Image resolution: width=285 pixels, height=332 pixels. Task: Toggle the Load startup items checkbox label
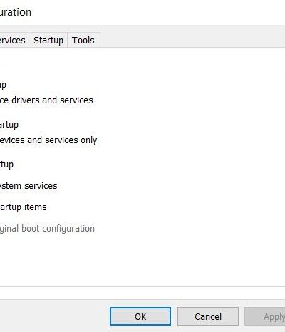(24, 207)
